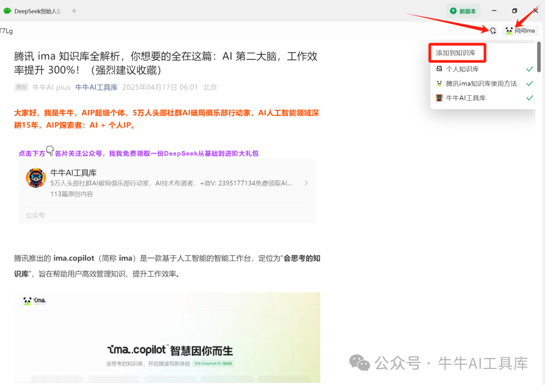
Task: Click the card description 5万人头部社群AI破局俱乐部行动家
Action: 172,183
